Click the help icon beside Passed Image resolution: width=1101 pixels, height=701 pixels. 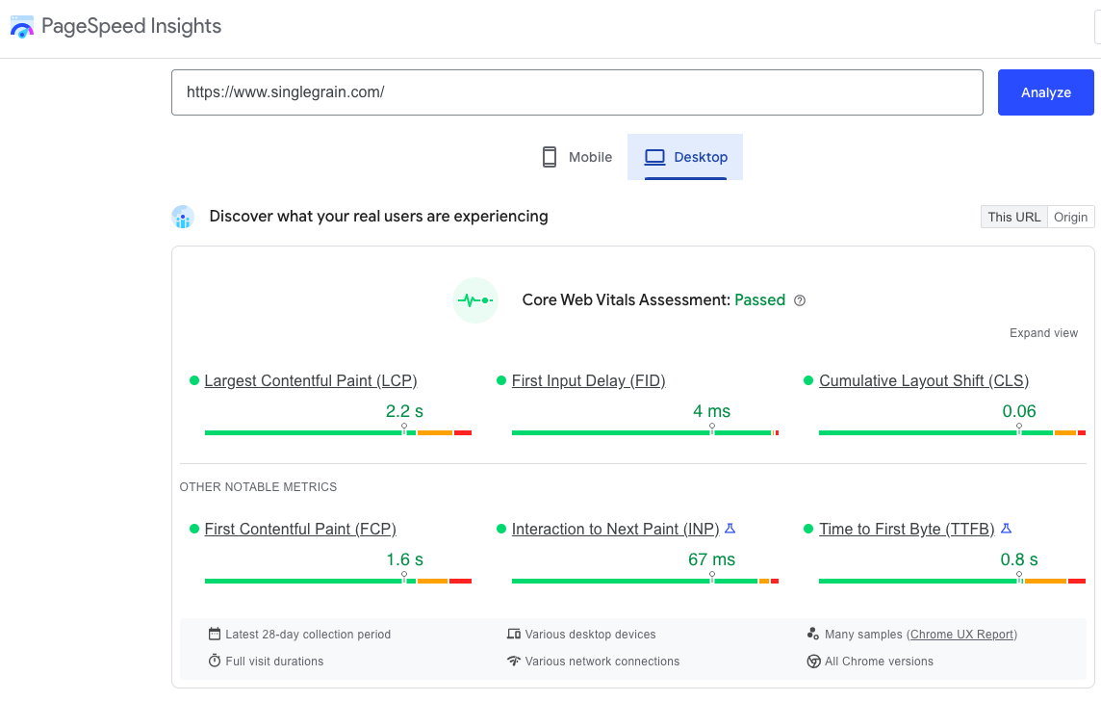coord(800,300)
